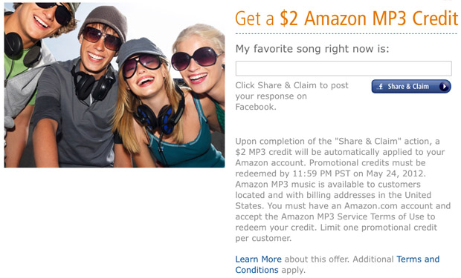Click the round arrow icon on Share & Claim
The height and width of the screenshot is (278, 461).
(x=444, y=87)
